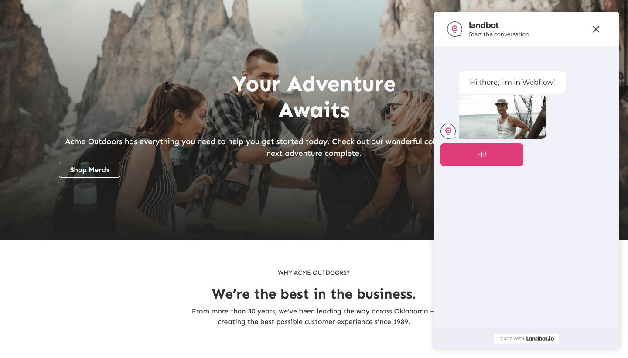Click the Landbot logo in chat header
Image resolution: width=628 pixels, height=358 pixels.
click(454, 29)
